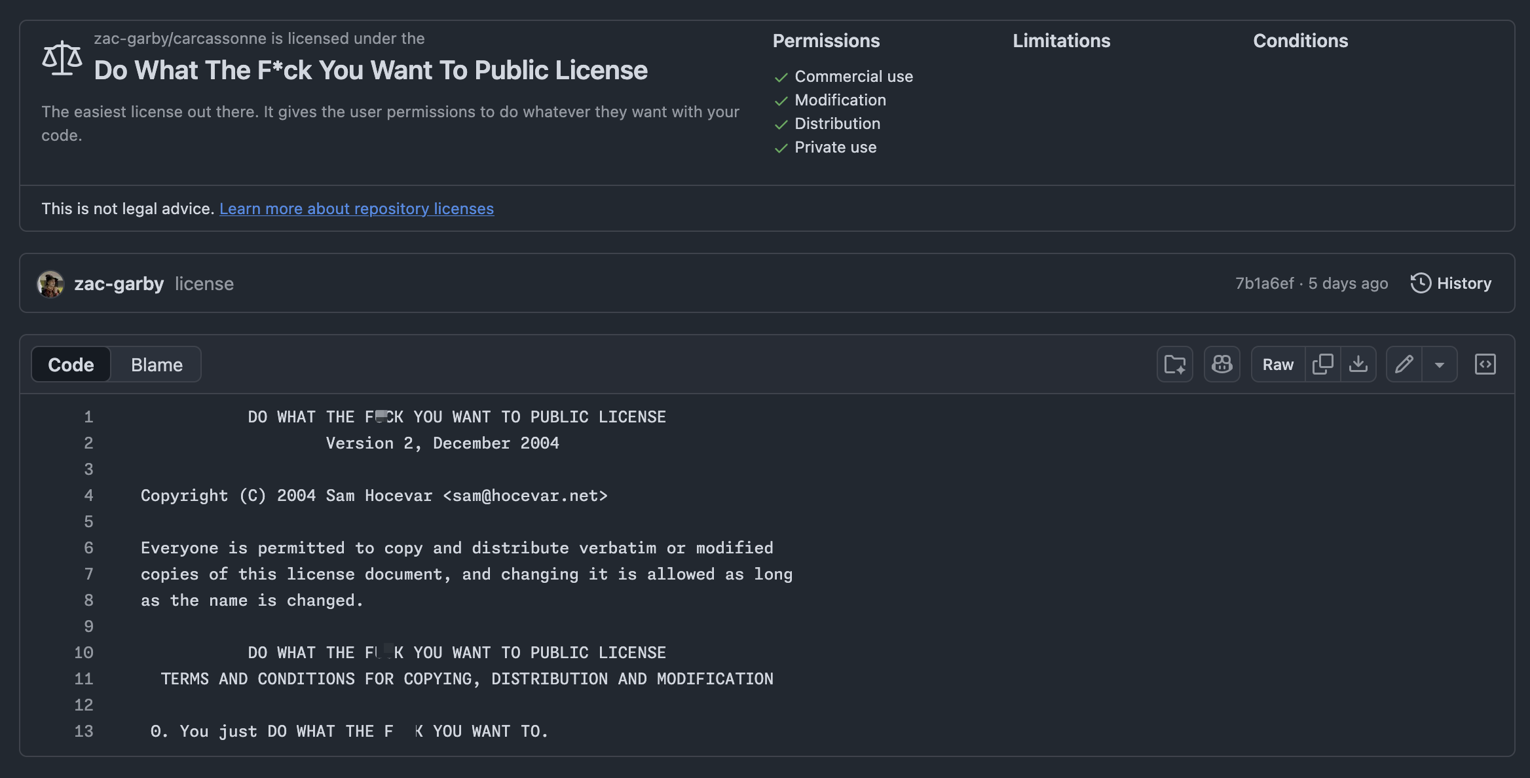Image resolution: width=1530 pixels, height=778 pixels.
Task: Click the Raw button
Action: 1277,364
